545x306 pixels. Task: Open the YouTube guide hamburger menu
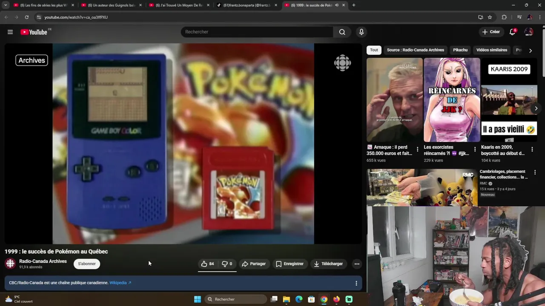[x=10, y=32]
